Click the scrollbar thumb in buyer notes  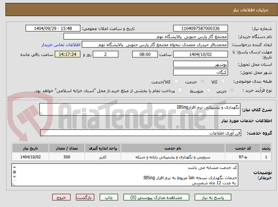15,172
